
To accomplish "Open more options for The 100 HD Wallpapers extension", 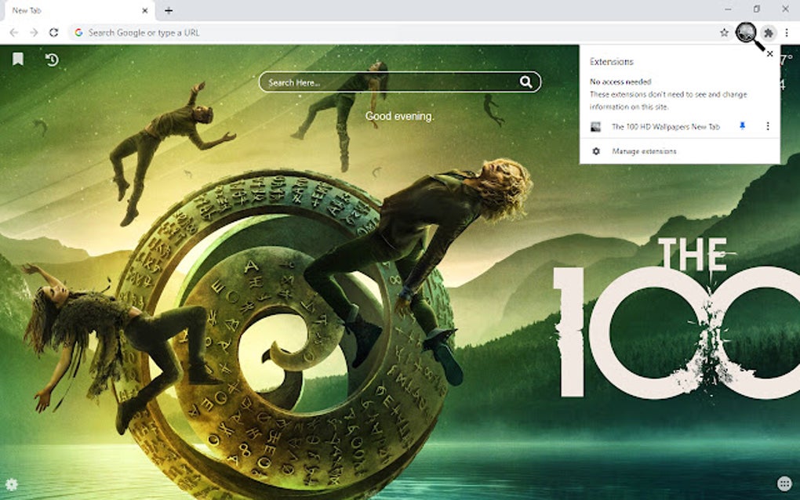I will coord(767,126).
